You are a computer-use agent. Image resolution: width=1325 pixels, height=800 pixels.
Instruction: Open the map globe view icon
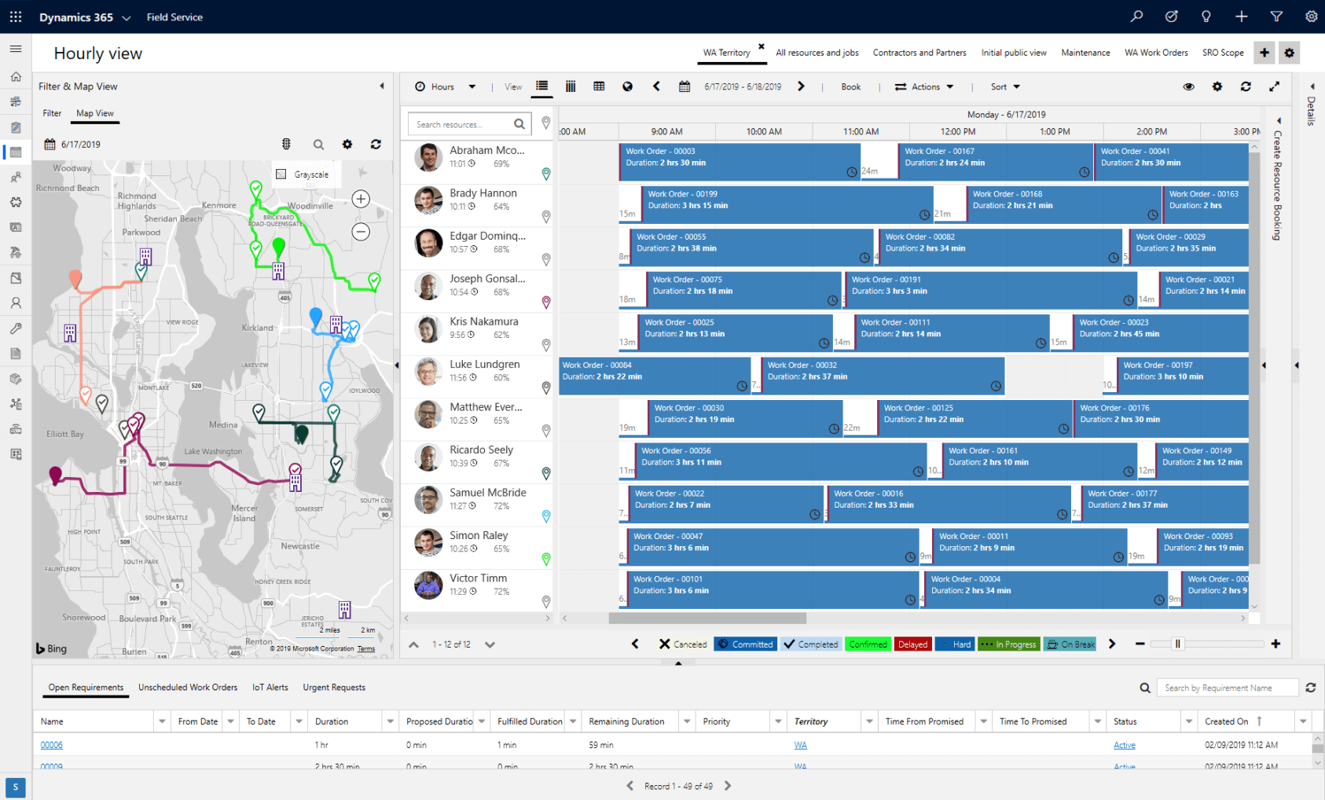pos(627,86)
